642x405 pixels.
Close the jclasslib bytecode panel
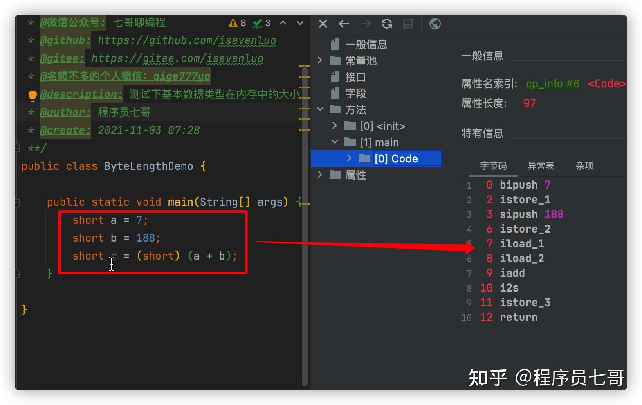(x=323, y=24)
